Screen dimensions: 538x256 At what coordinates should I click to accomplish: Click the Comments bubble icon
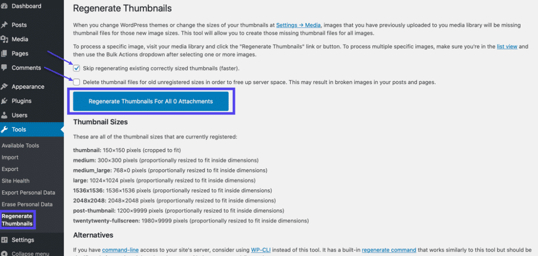[4, 68]
